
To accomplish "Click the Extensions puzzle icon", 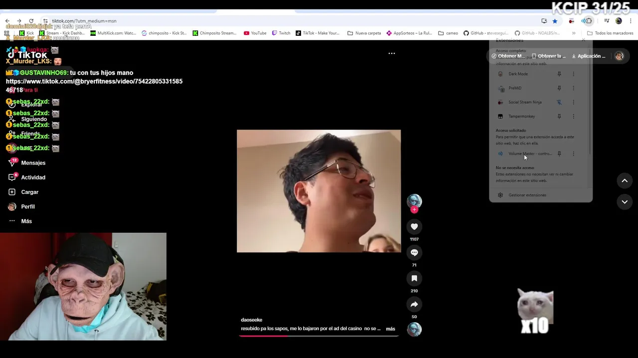I will point(589,21).
